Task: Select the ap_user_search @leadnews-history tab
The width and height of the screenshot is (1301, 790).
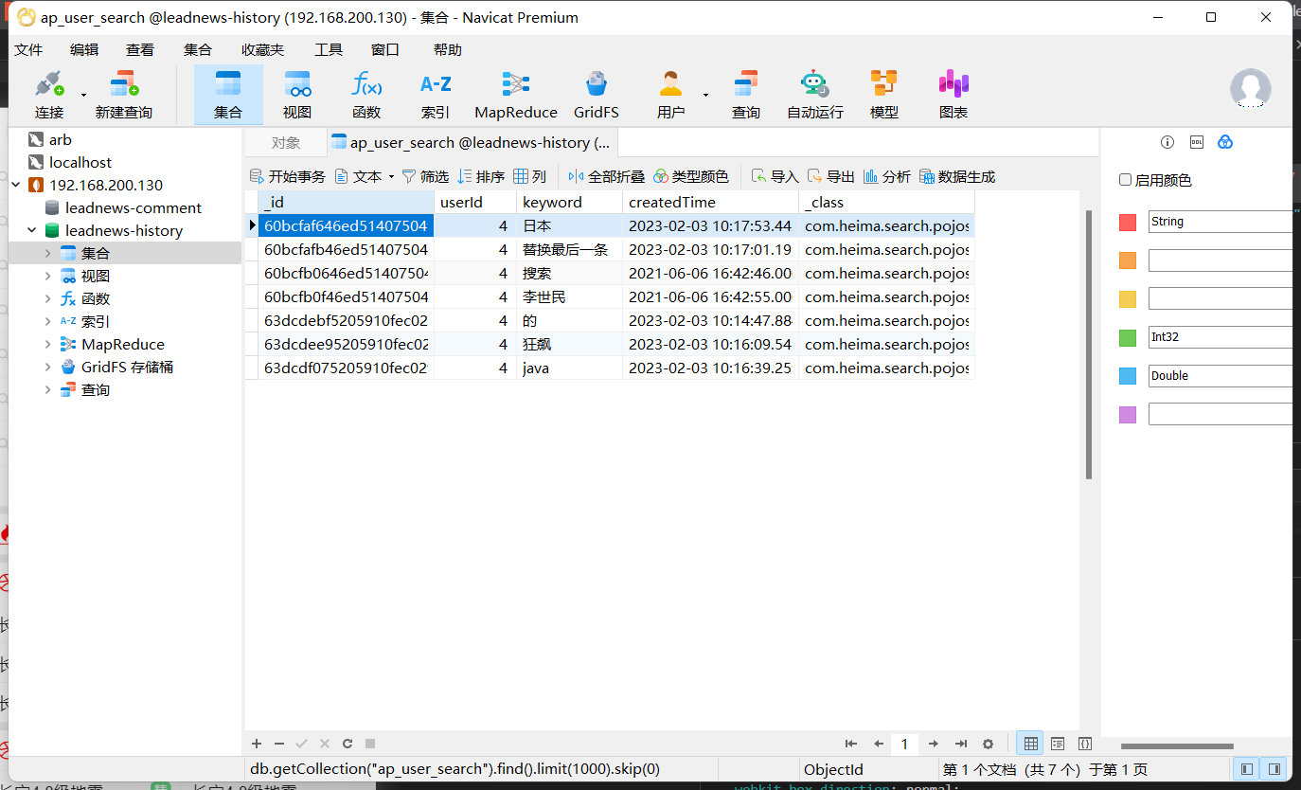Action: pos(472,142)
